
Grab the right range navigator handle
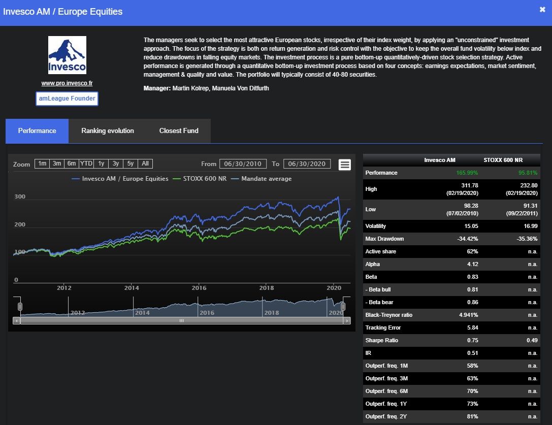(343, 307)
